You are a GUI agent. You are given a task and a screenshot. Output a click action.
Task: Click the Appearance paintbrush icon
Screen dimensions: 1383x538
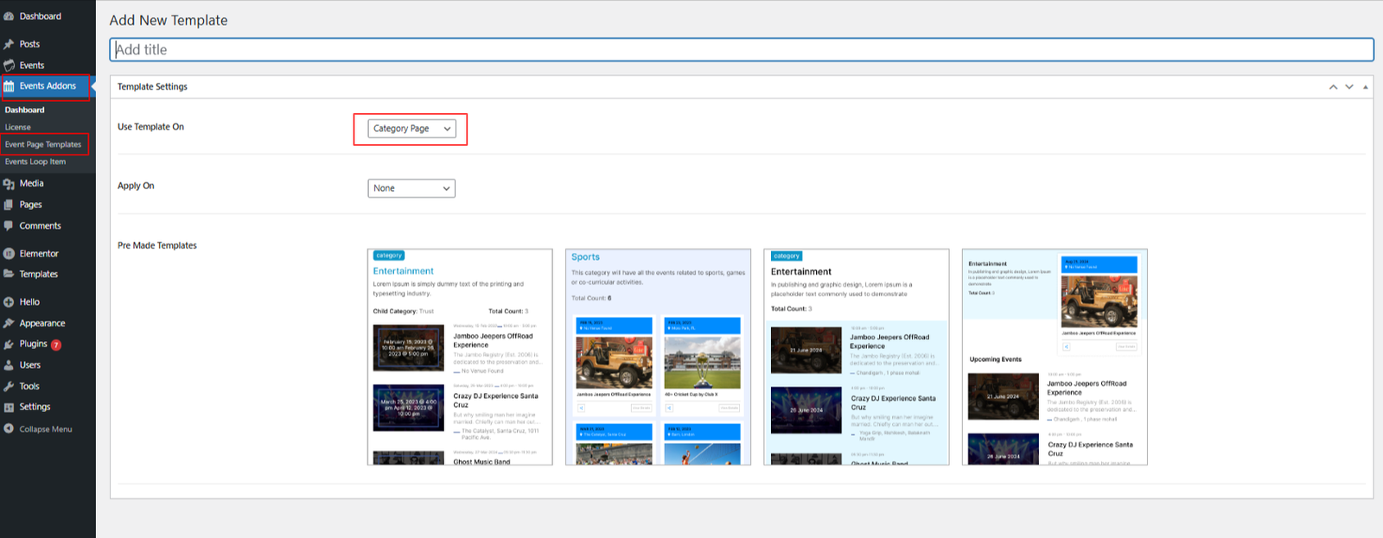(9, 324)
